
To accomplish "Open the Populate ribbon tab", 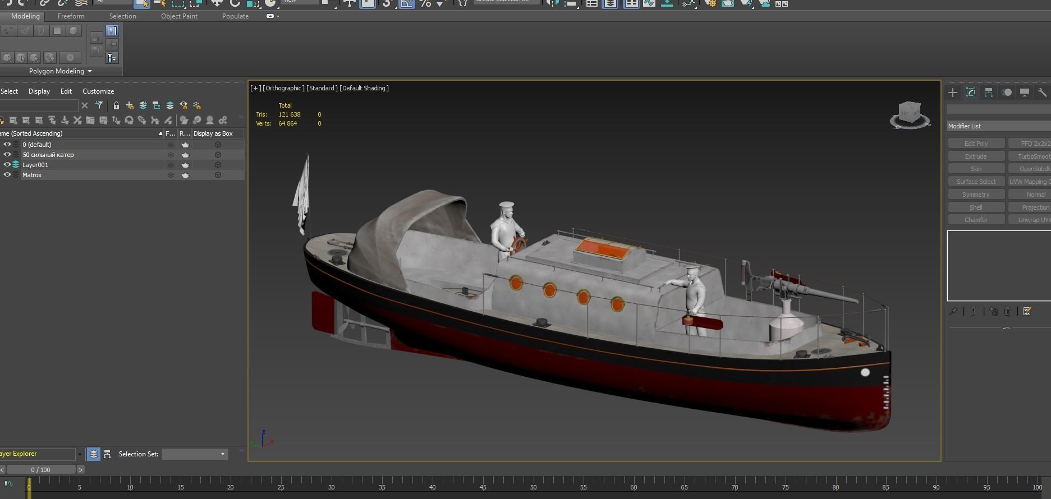I will tap(235, 16).
